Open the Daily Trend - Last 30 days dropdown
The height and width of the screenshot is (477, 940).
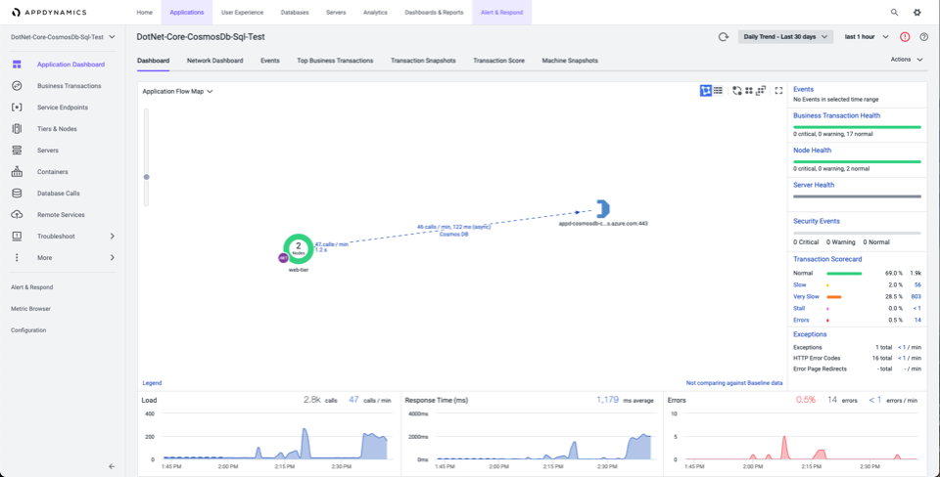[785, 37]
